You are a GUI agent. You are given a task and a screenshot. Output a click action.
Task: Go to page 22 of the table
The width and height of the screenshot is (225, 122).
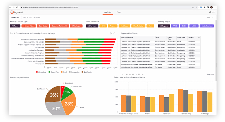pos(139,74)
